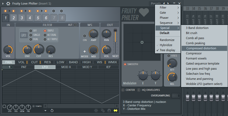The height and width of the screenshot is (116, 228).
Task: Select filter slot 5
Action: [x=38, y=18]
